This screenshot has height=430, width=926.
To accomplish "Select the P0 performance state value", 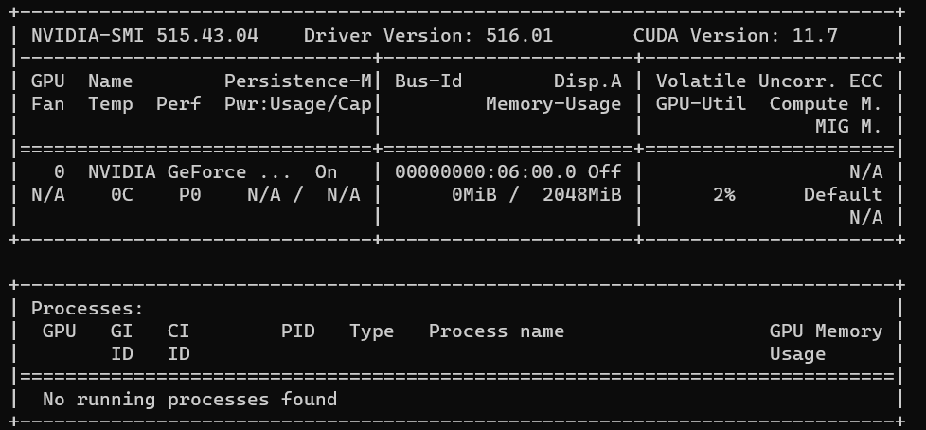I will click(190, 194).
